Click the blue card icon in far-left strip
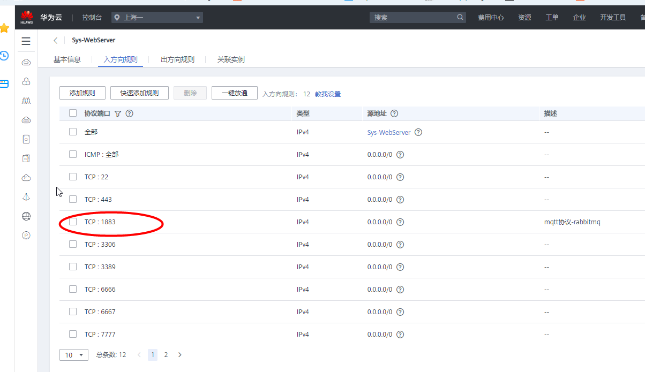This screenshot has height=372, width=645. pos(4,84)
